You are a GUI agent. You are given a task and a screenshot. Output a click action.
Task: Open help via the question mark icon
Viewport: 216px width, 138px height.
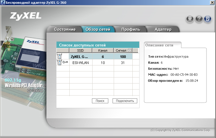tap(199, 19)
